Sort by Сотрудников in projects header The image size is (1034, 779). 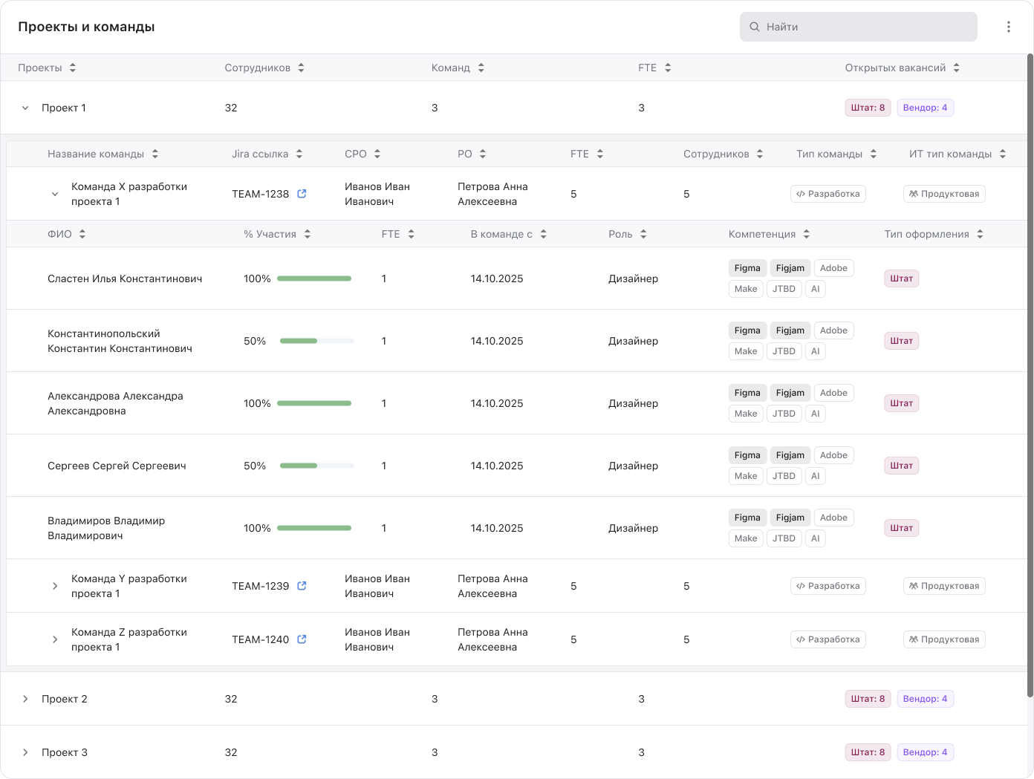click(x=301, y=68)
